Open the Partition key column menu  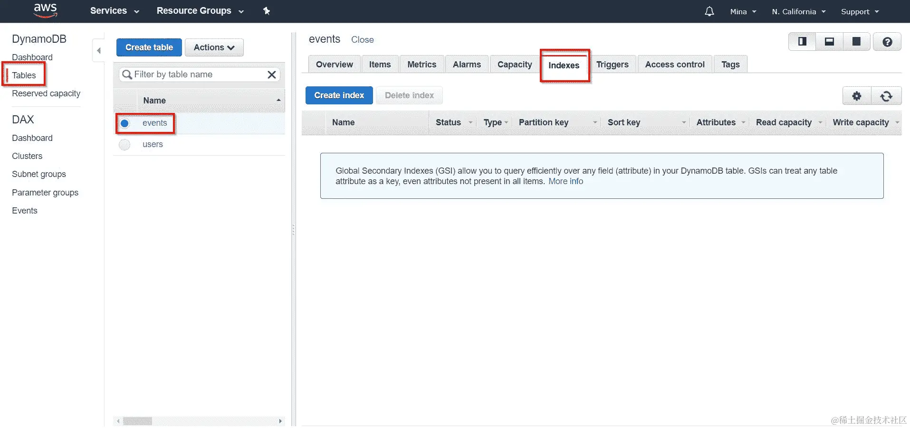[595, 122]
